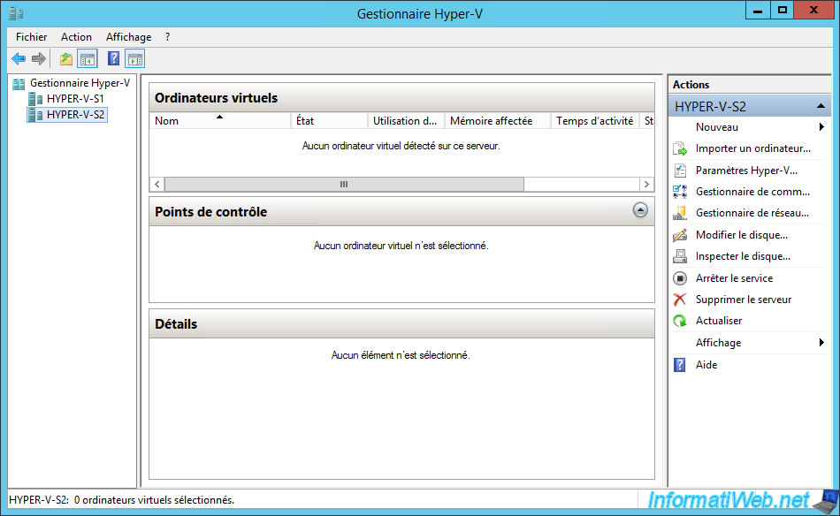
Task: Collapse the Points de contrôle section
Action: (640, 209)
